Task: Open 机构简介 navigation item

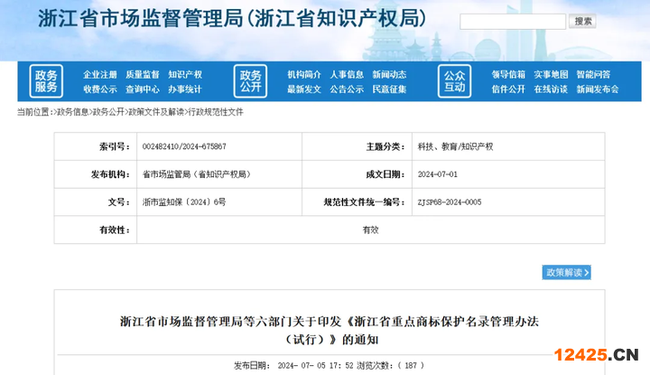Action: click(304, 74)
